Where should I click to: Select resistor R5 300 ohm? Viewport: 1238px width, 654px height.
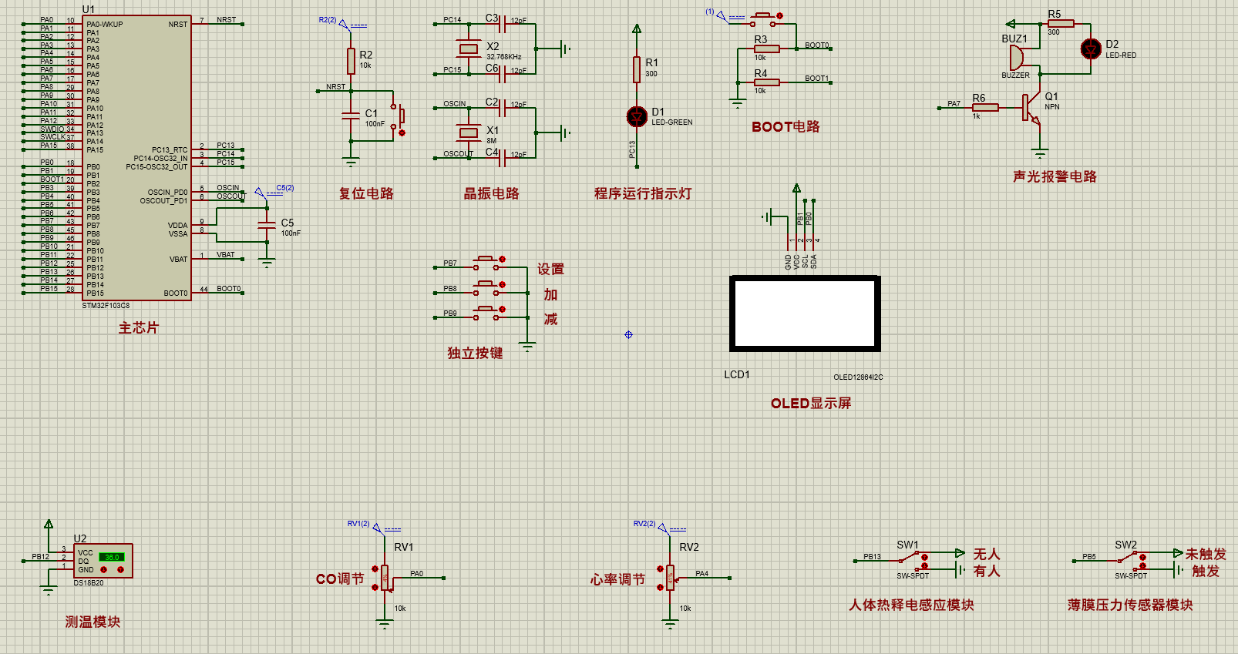pos(1061,24)
